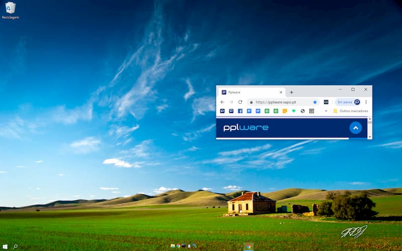This screenshot has width=402, height=251.
Task: Click the blue bookmark star icon
Action: click(315, 102)
